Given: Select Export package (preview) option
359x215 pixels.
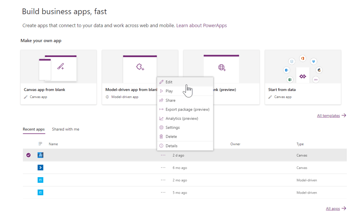Looking at the screenshot, I should pos(187,110).
